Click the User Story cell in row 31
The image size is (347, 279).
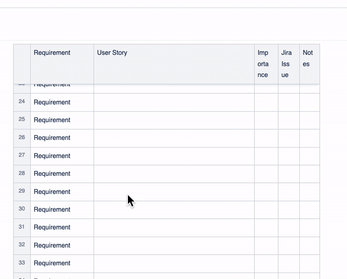tap(174, 228)
